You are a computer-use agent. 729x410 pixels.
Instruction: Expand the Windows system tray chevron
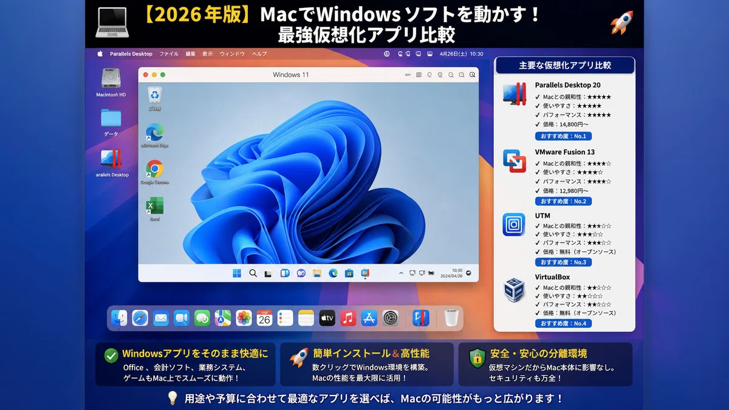click(401, 273)
